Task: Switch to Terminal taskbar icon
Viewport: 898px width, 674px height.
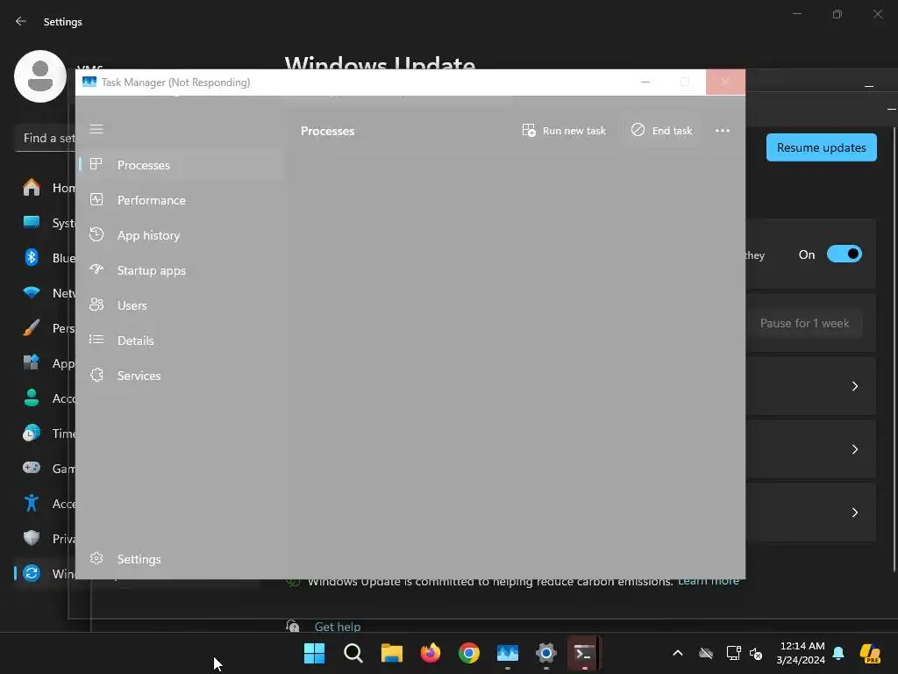Action: (584, 653)
